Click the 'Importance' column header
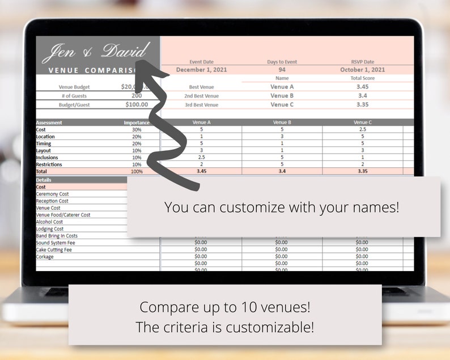The width and height of the screenshot is (450, 360). [x=137, y=122]
